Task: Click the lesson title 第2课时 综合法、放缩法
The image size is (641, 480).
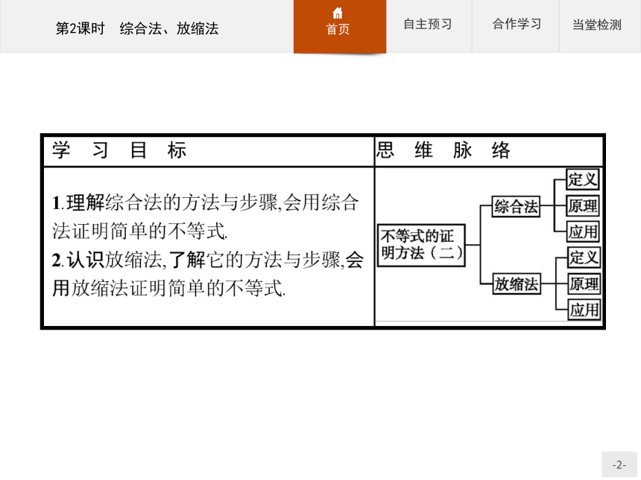Action: [x=137, y=28]
